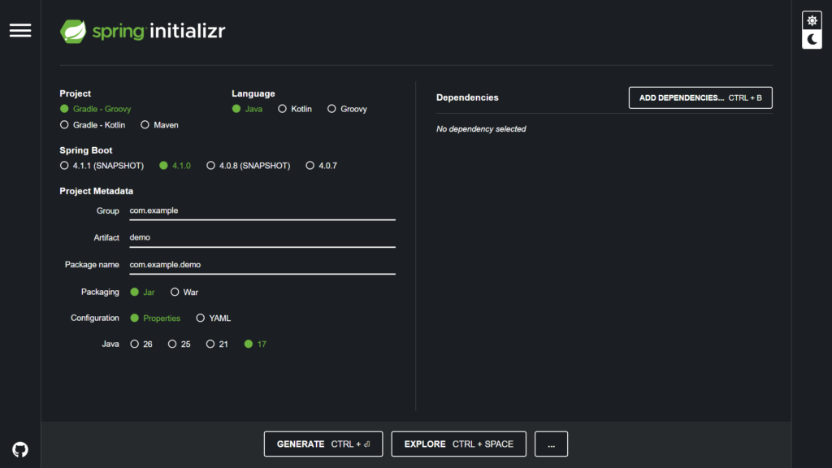
Task: Click the 'No dependency selected' text
Action: [481, 129]
